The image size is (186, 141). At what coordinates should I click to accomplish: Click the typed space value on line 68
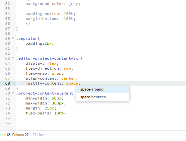[x=72, y=83]
